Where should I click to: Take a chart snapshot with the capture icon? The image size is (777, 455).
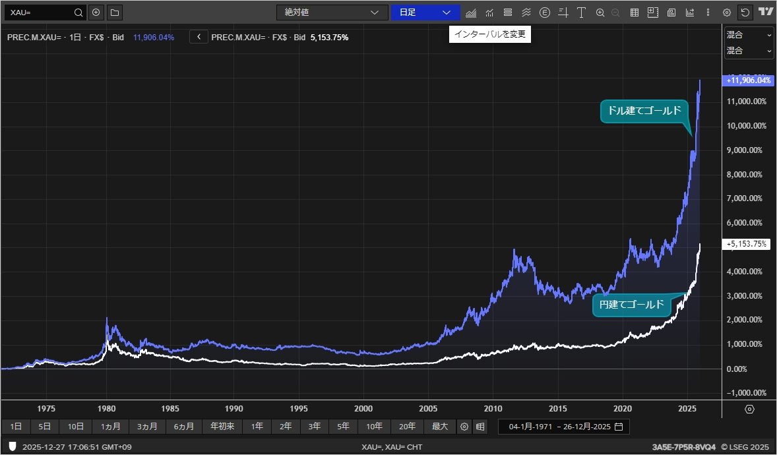[x=653, y=12]
